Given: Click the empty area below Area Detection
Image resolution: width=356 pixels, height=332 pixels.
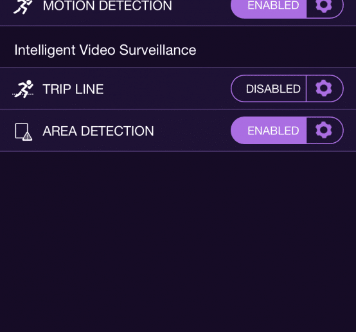Looking at the screenshot, I should (x=178, y=241).
